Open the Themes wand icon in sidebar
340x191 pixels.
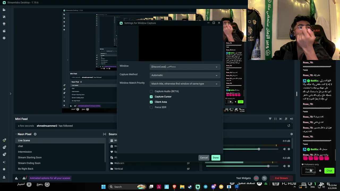(4, 17)
